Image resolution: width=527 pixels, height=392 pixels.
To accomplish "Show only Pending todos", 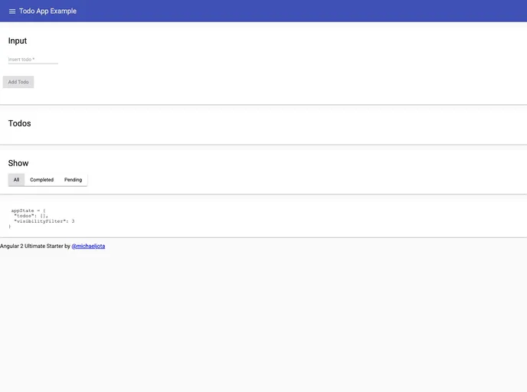I will coord(73,180).
